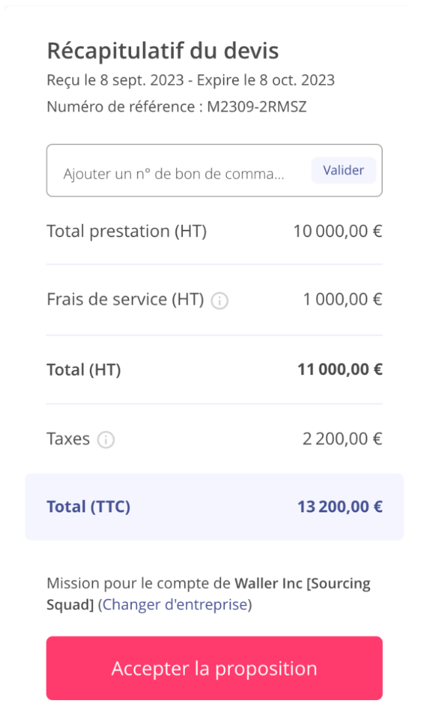Click the 1 000,00 € service fee amount
The width and height of the screenshot is (421, 712).
coord(342,300)
